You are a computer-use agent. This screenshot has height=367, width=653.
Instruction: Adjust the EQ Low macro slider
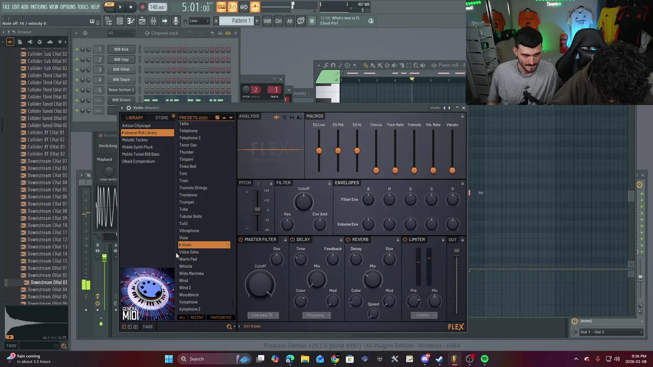coord(319,151)
